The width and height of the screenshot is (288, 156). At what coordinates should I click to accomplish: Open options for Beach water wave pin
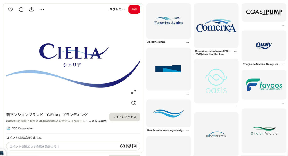(x=188, y=131)
